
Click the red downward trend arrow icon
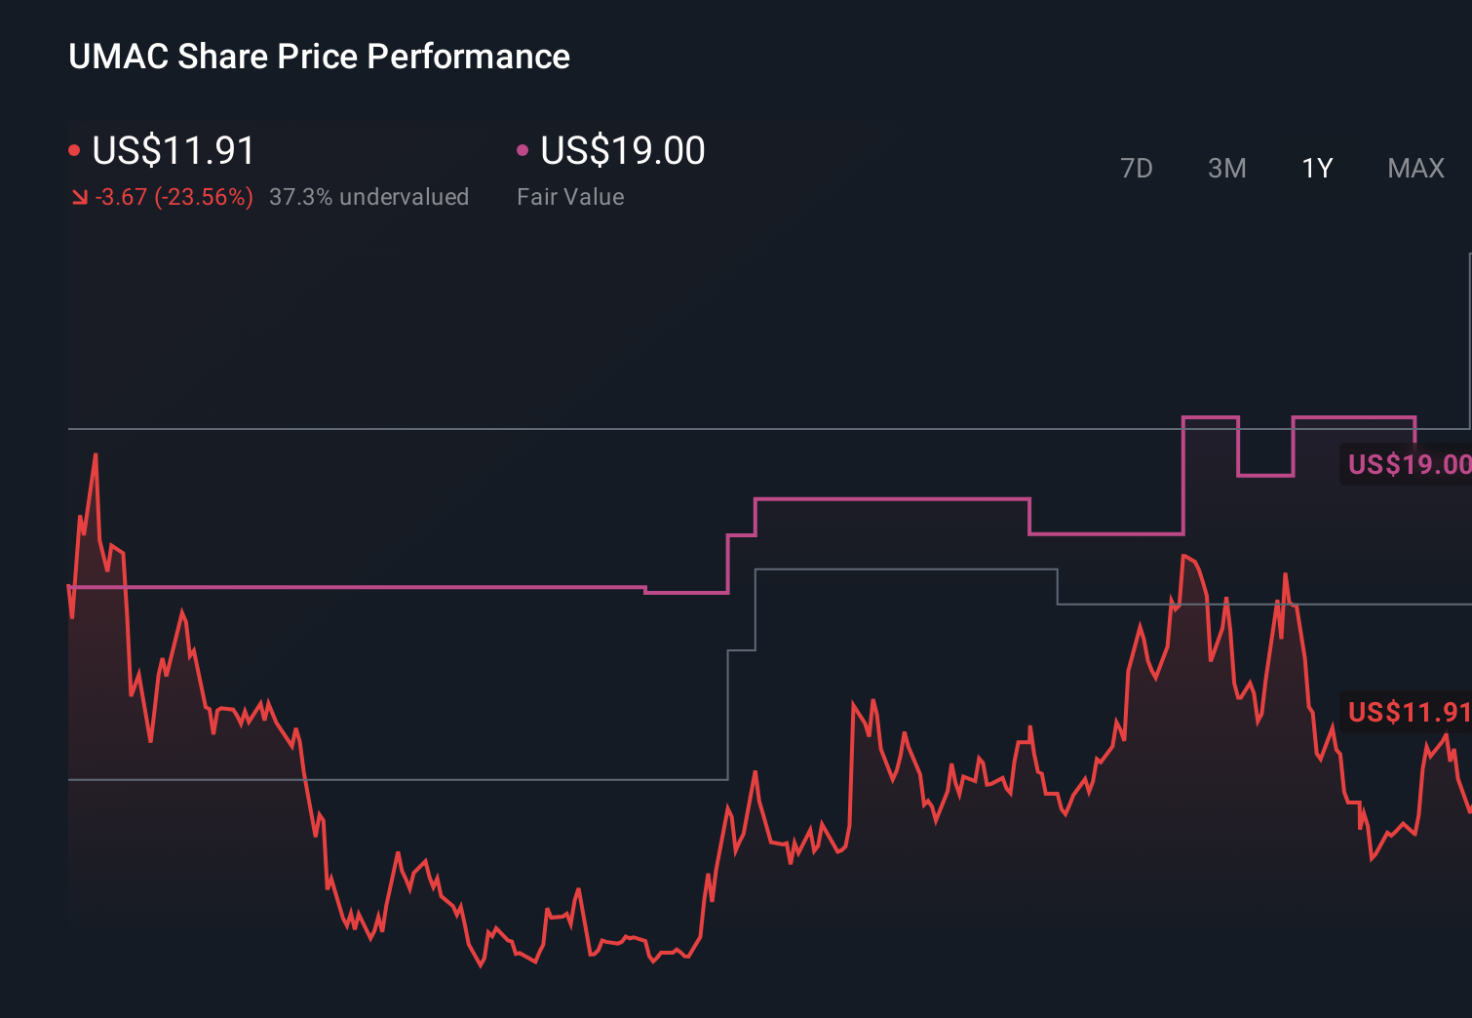tap(79, 197)
